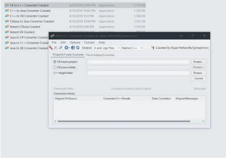Click Browse for C# source folder
The width and height of the screenshot is (226, 158).
198,67
